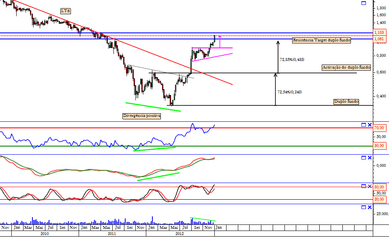The image size is (389, 248).
Task: Select the Resistência/Target duplo fundo label
Action: (x=321, y=40)
